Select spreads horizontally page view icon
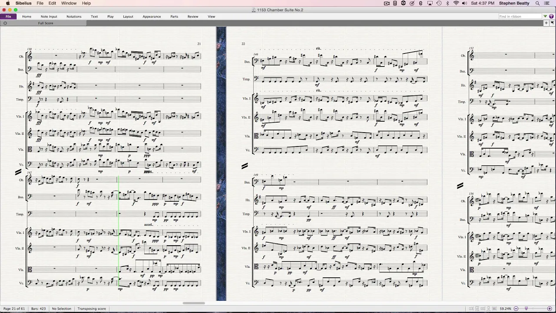The image size is (556, 313). click(471, 309)
